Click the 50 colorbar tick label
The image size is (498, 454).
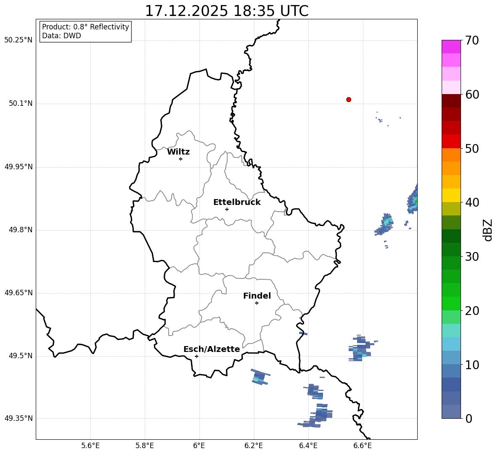pyautogui.click(x=472, y=149)
